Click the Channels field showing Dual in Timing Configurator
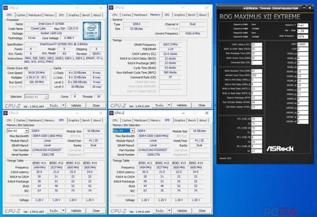The height and width of the screenshot is (217, 317). 302,25
